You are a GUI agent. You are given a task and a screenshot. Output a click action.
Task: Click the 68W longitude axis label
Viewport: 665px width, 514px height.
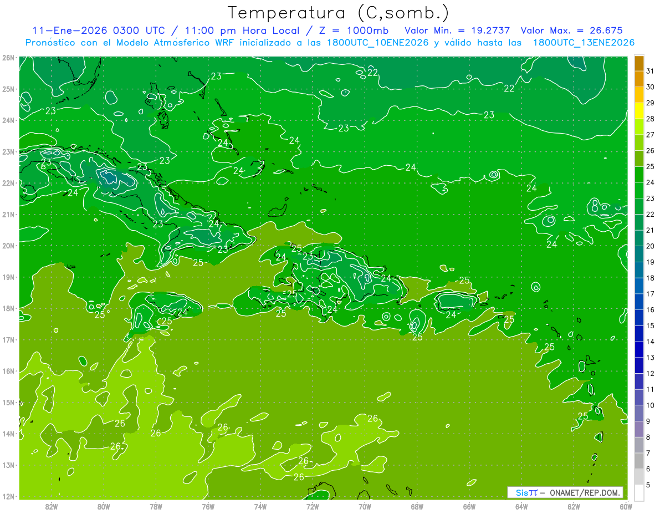pyautogui.click(x=417, y=506)
